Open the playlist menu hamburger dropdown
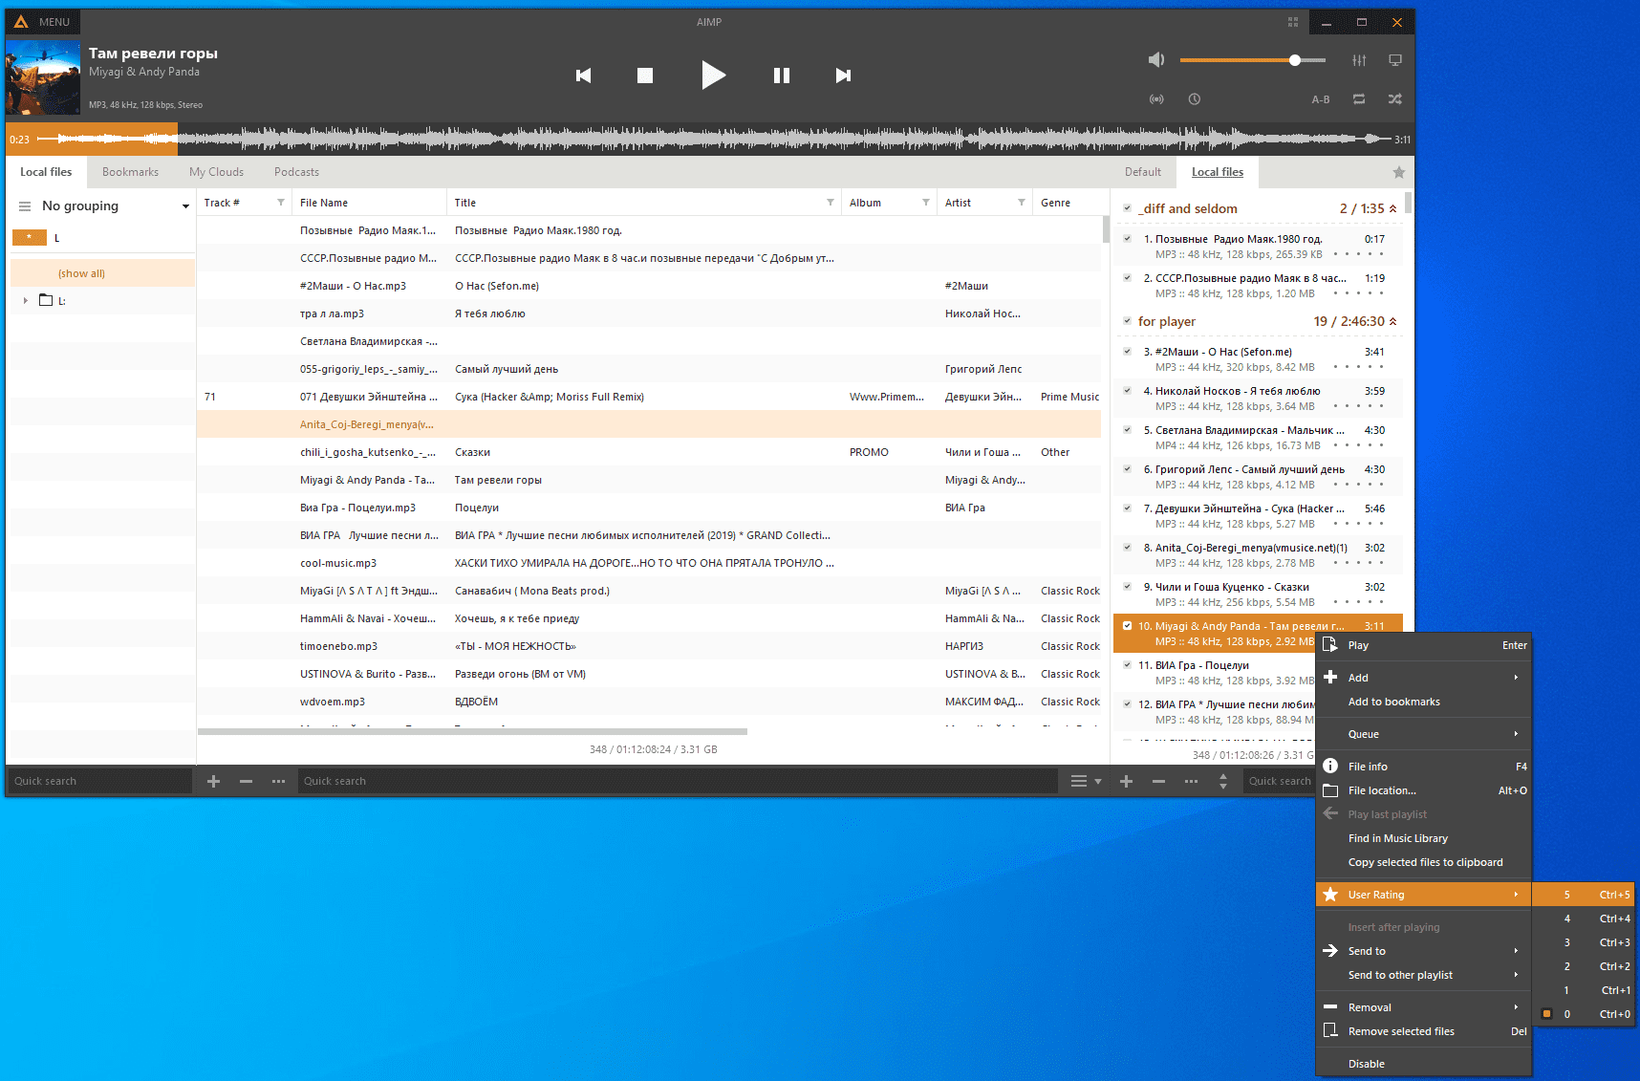 1086,781
